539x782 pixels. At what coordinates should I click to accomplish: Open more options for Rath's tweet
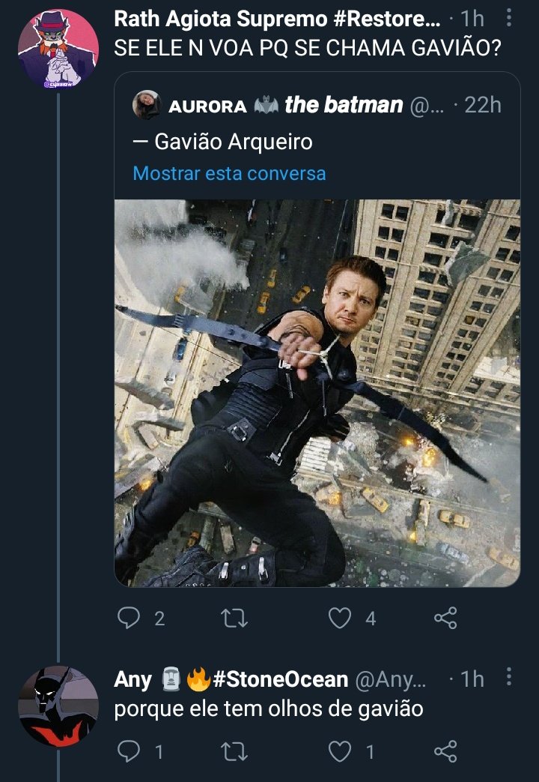coord(508,17)
